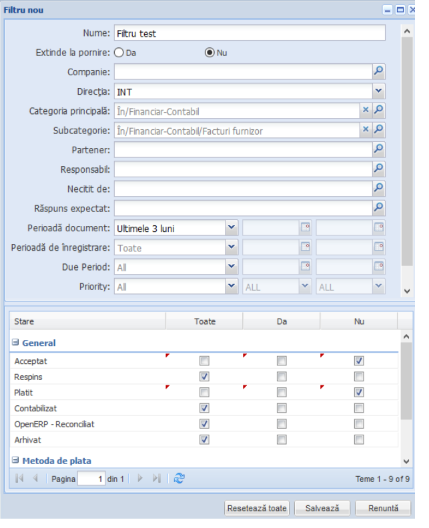This screenshot has height=528, width=429.
Task: Expand the Perioadă document dropdown
Action: [x=232, y=228]
